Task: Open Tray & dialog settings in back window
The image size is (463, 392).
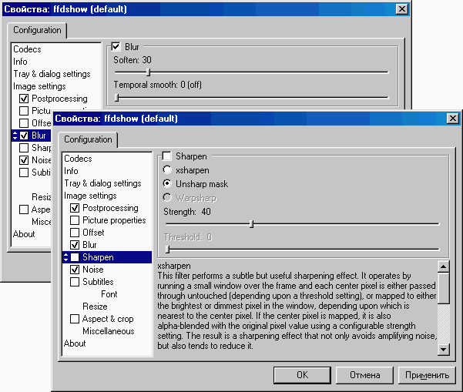Action: pos(52,74)
